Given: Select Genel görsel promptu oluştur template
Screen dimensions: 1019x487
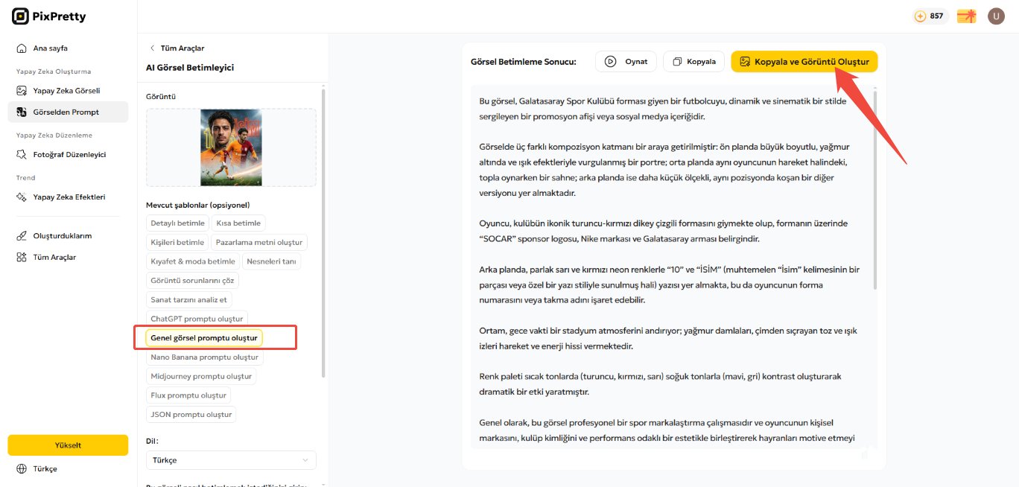Looking at the screenshot, I should pos(204,338).
